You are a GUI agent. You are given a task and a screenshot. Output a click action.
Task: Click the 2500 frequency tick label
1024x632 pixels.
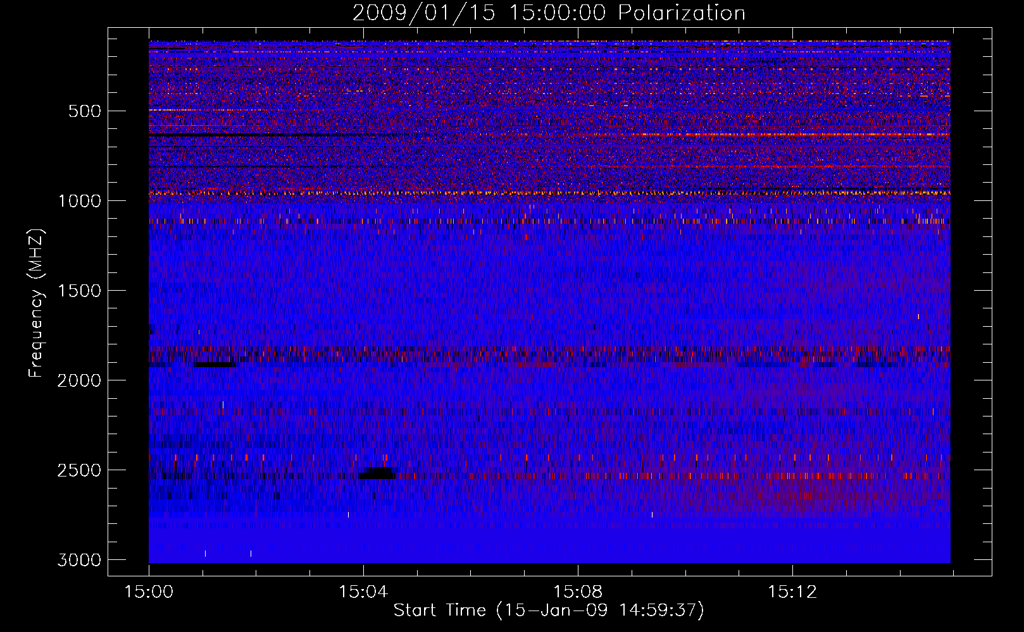tap(78, 470)
